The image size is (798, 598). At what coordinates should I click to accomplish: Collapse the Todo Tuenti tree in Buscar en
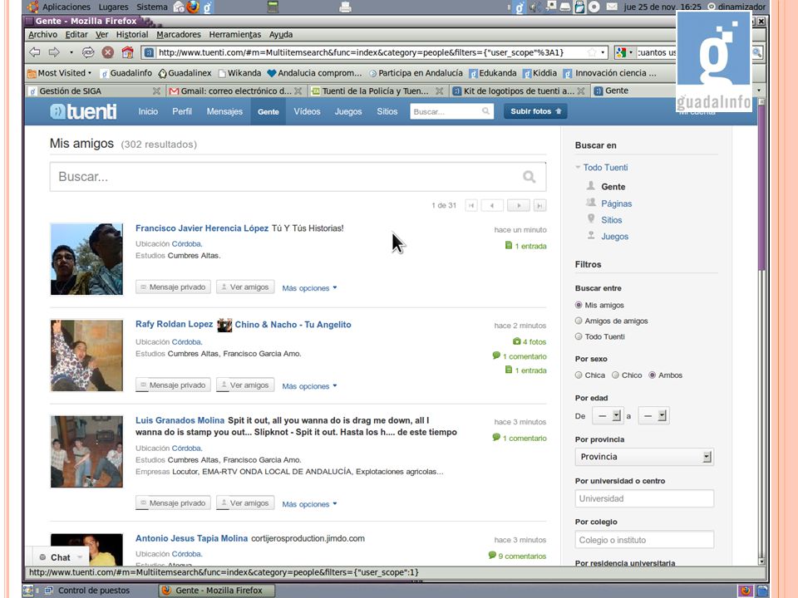point(578,167)
